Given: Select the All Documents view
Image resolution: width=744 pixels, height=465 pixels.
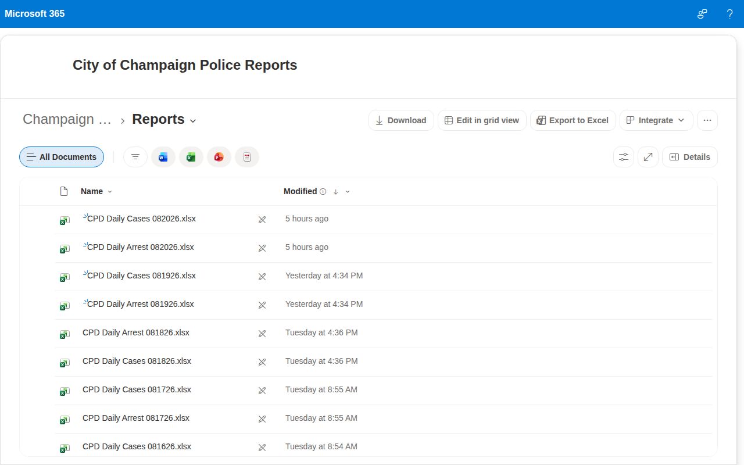Looking at the screenshot, I should point(62,157).
